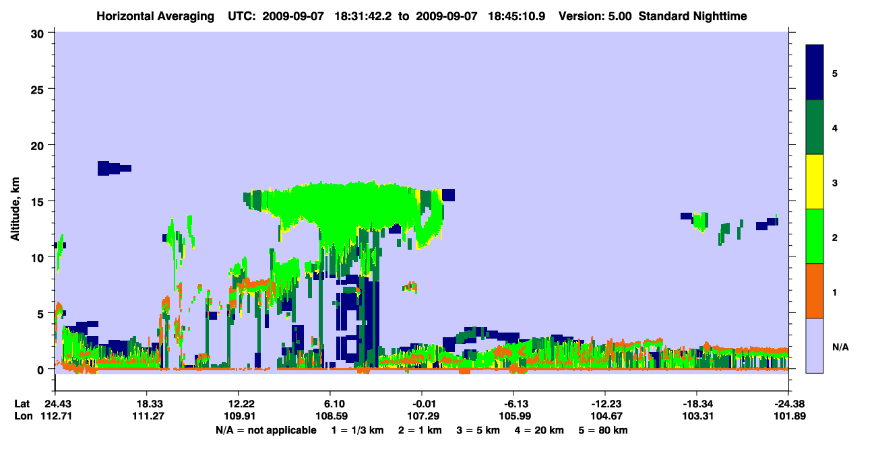Click the 'Version: 5.00' text

[x=595, y=16]
